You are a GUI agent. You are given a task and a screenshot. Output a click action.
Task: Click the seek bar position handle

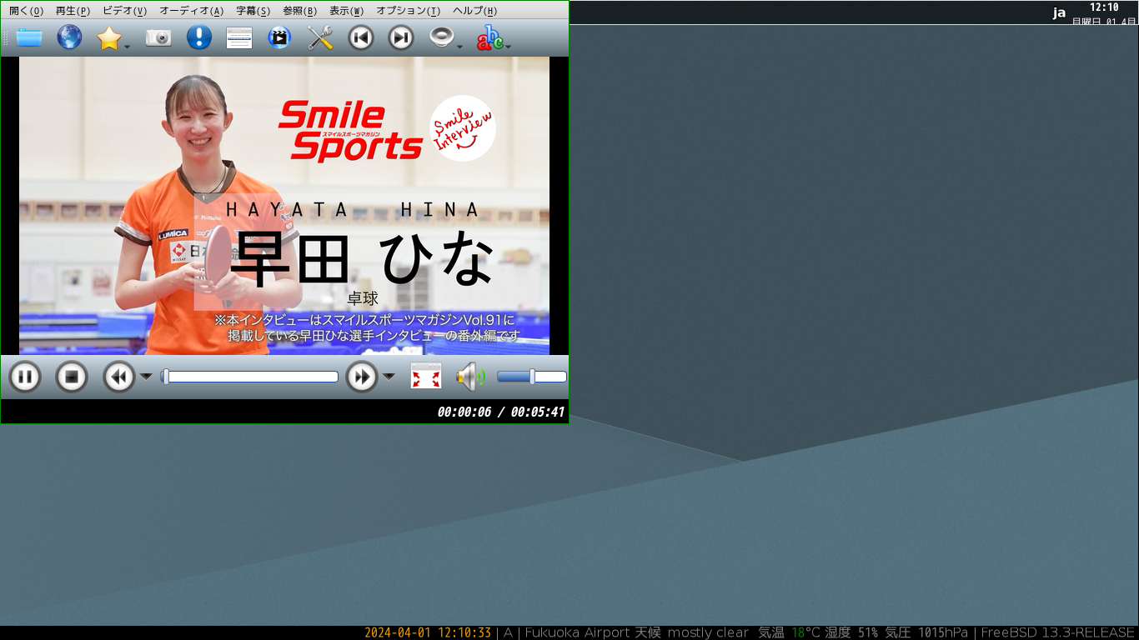point(165,377)
